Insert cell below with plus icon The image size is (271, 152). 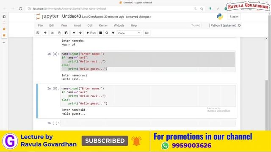[45, 33]
